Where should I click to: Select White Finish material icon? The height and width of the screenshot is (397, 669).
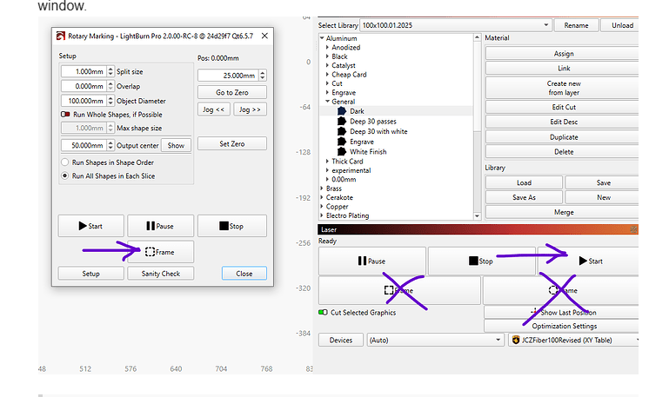coord(342,152)
